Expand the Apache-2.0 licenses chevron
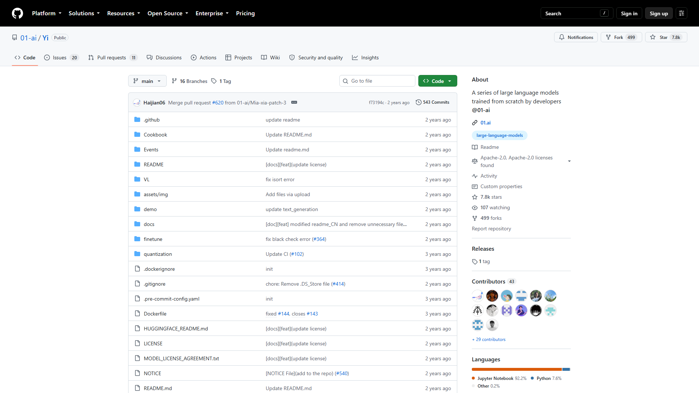The width and height of the screenshot is (699, 393). (x=569, y=161)
